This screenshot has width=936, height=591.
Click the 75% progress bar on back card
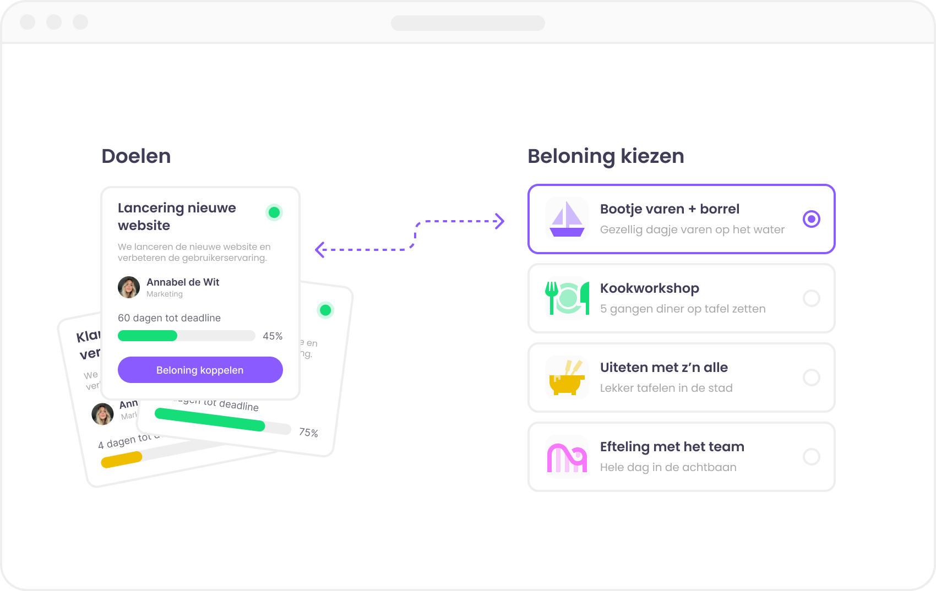click(x=223, y=421)
